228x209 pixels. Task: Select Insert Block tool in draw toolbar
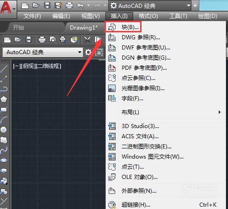4,180
